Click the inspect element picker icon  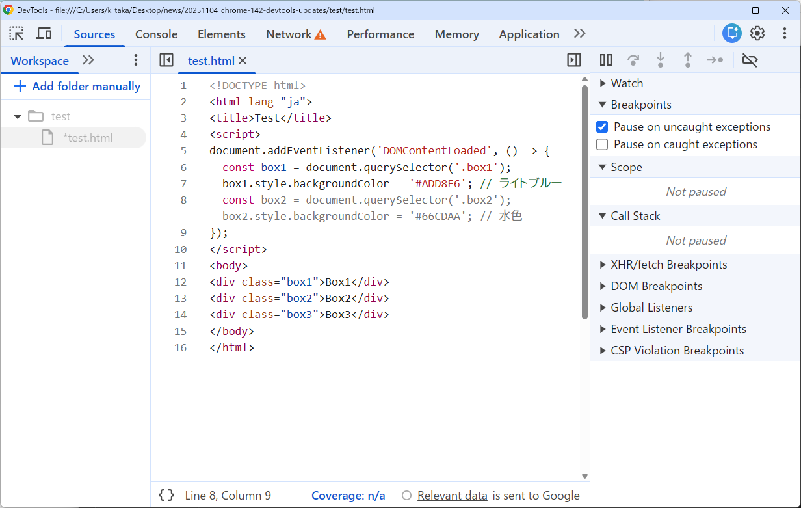(x=17, y=34)
